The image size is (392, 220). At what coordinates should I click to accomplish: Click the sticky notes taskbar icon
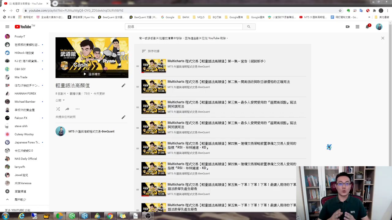tap(123, 216)
